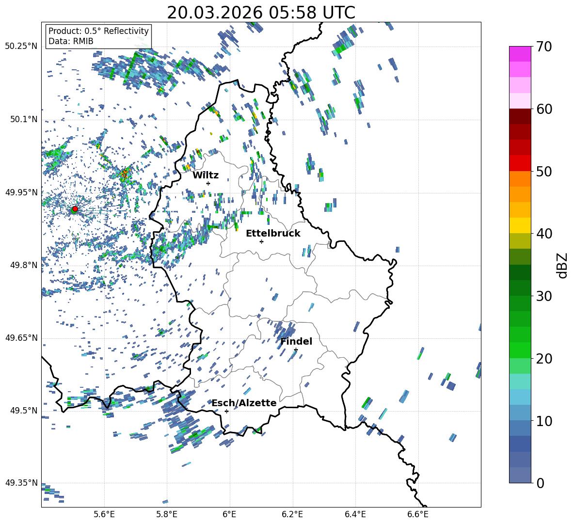Select the Findel city label
Image resolution: width=574 pixels, height=524 pixels.
pos(296,341)
